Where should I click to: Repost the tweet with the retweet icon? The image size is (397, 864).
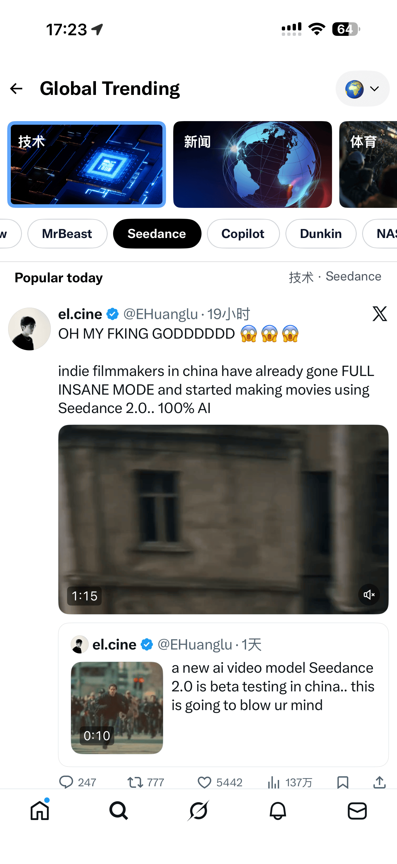click(135, 782)
